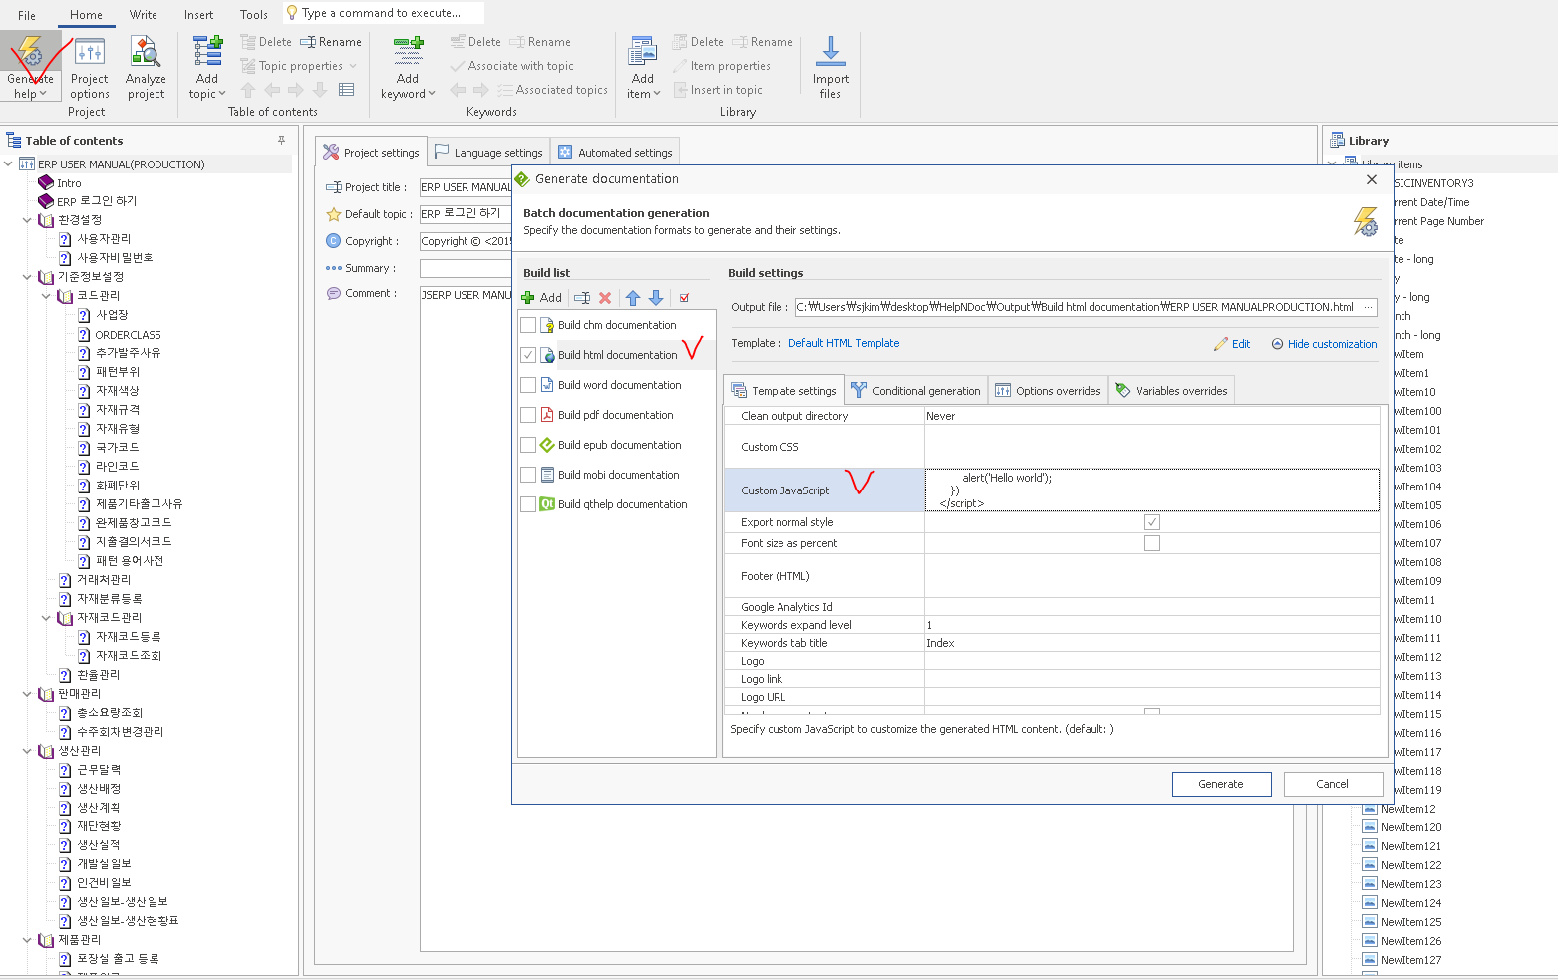Click the Custom JavaScript value box
This screenshot has width=1558, height=980.
coord(1151,490)
